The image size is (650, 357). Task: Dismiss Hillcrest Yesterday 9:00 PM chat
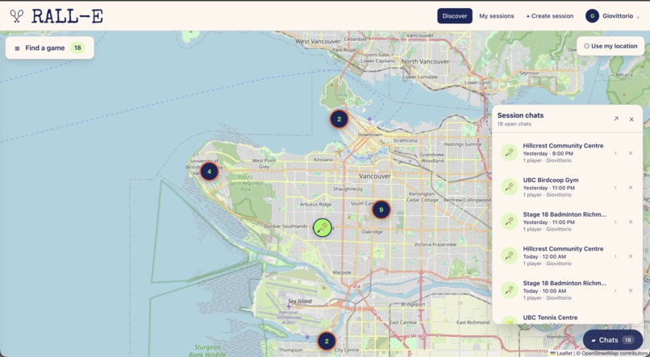(631, 153)
